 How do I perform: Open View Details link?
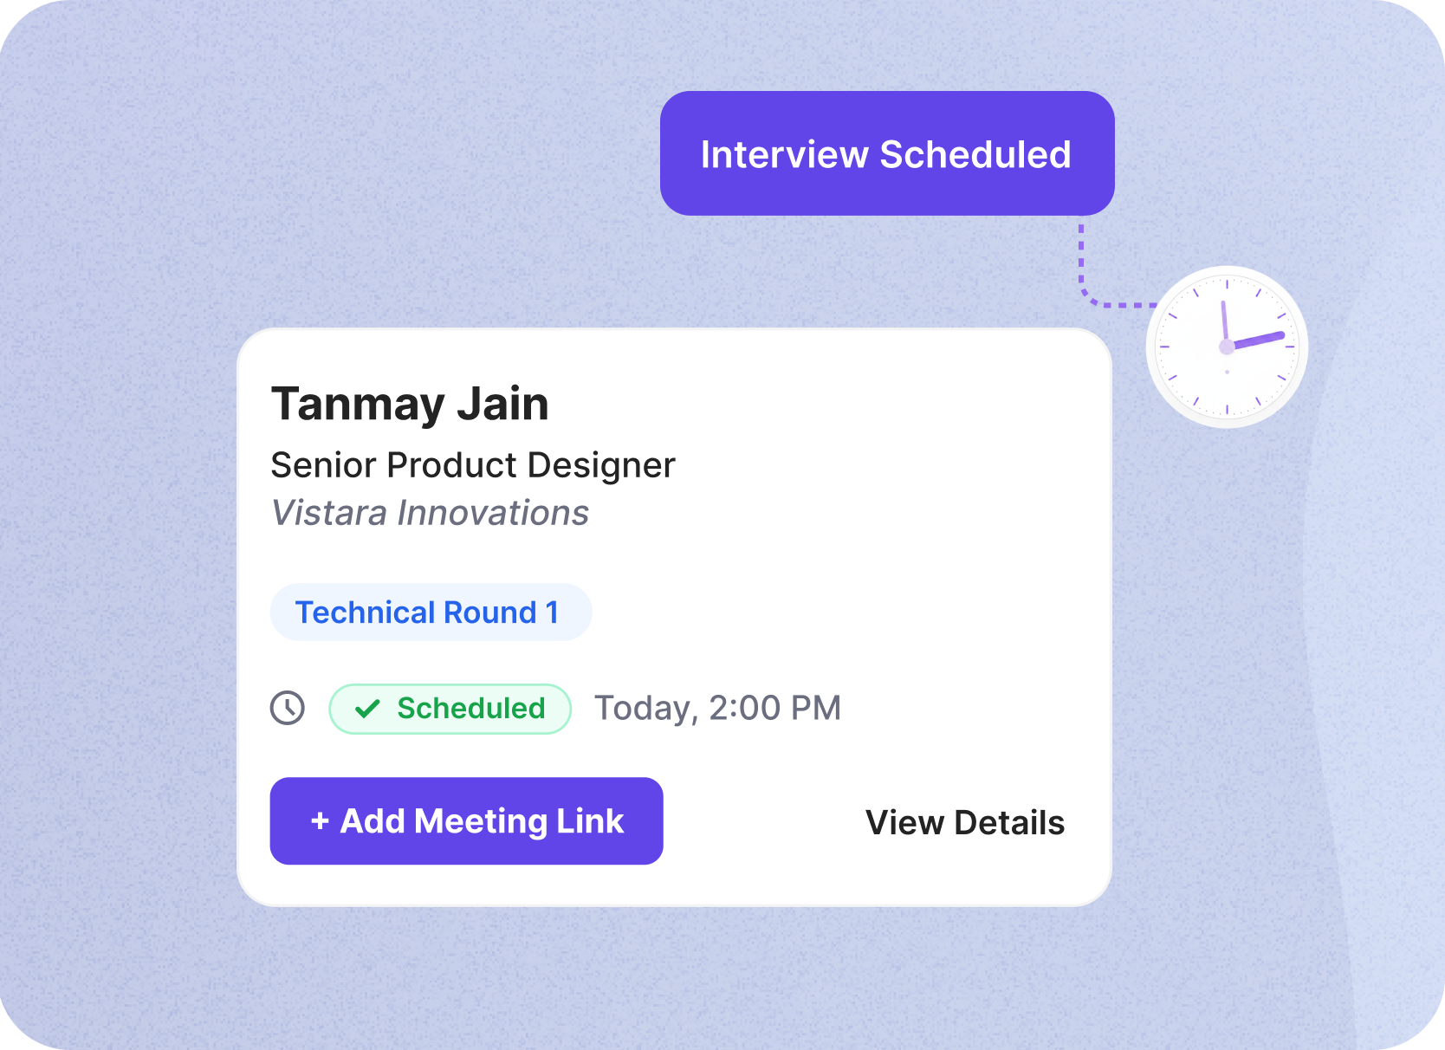965,822
